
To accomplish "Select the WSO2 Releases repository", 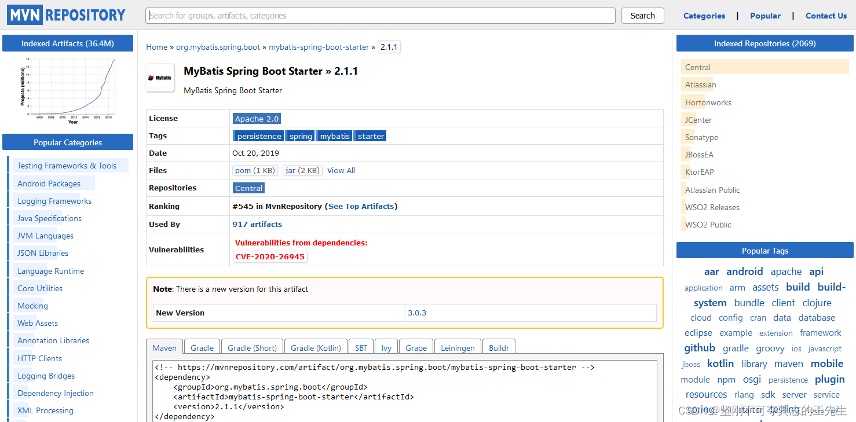I will tap(712, 207).
